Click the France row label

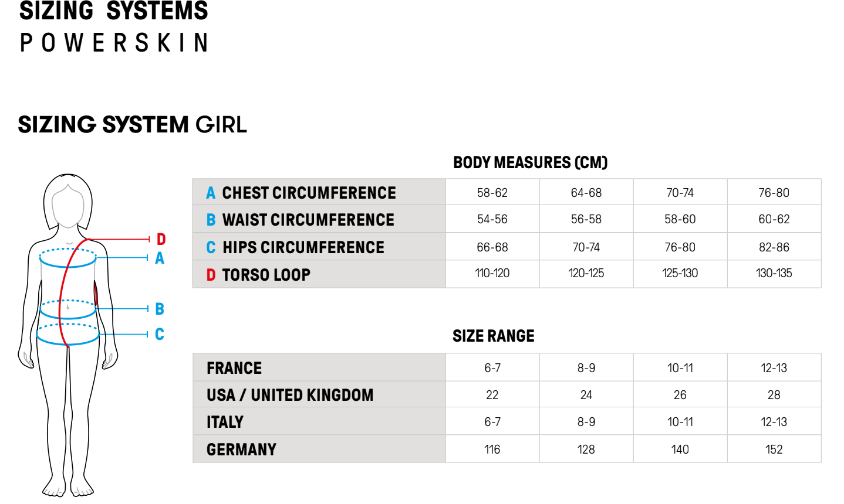[x=234, y=368]
